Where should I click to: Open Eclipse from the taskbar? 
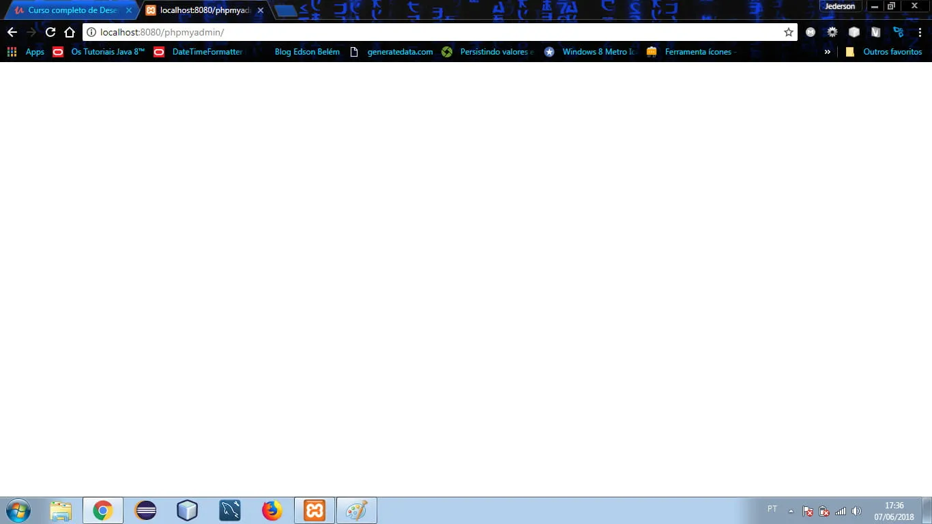[145, 510]
